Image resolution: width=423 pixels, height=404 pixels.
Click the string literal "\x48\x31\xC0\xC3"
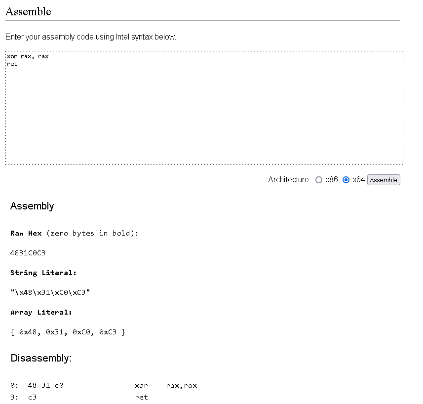click(x=50, y=292)
